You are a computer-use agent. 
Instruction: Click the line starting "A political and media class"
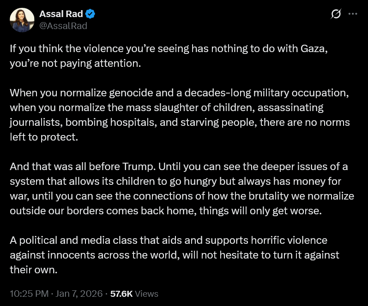pyautogui.click(x=168, y=240)
